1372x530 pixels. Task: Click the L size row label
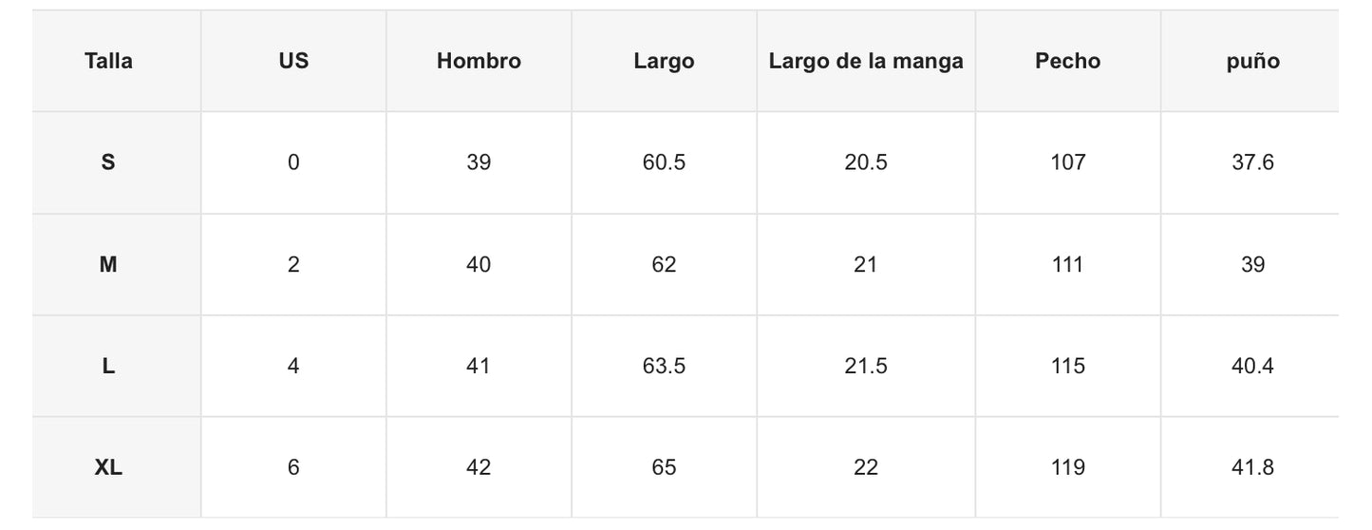pos(108,367)
